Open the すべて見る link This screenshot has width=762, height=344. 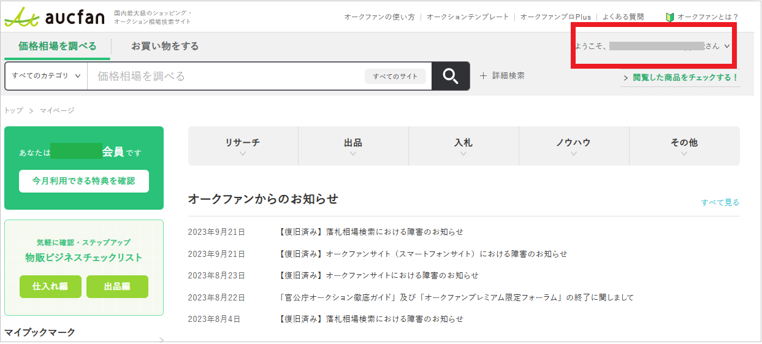coord(720,202)
